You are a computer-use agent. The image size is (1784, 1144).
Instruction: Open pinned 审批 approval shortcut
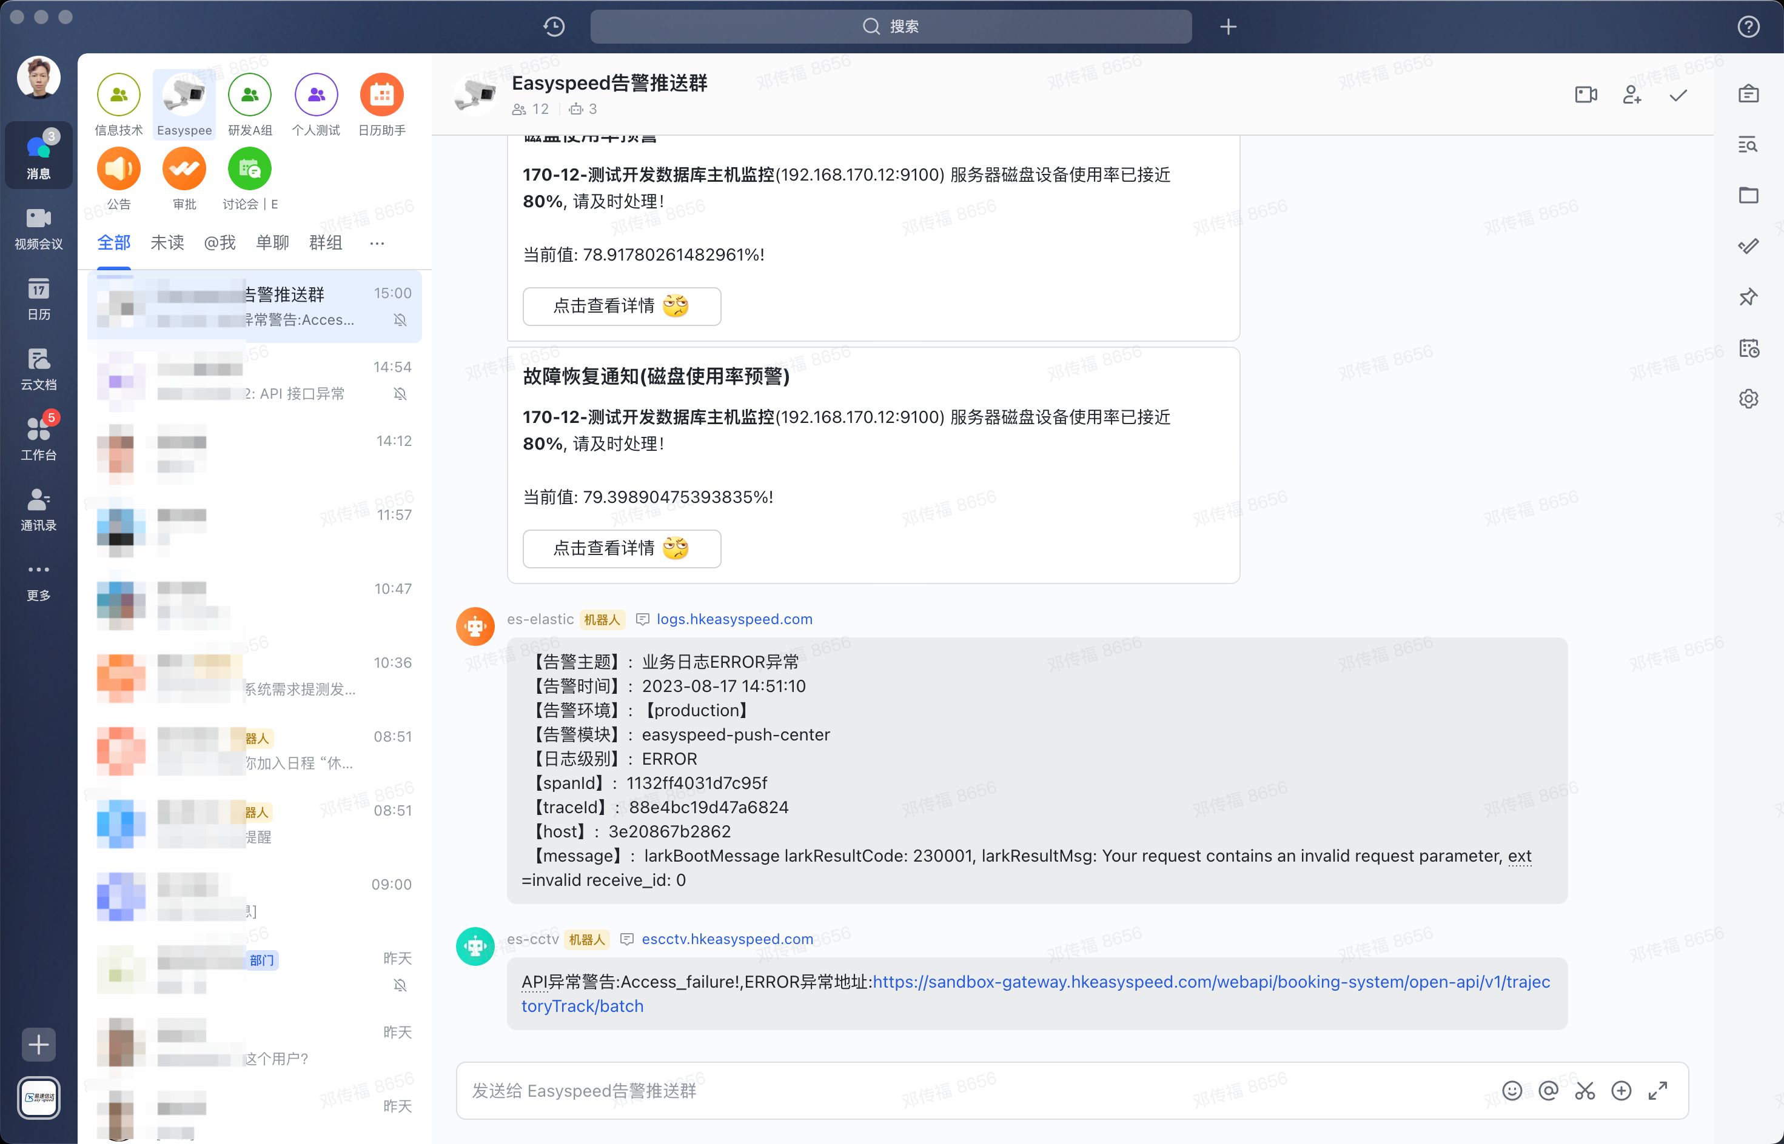click(x=184, y=178)
